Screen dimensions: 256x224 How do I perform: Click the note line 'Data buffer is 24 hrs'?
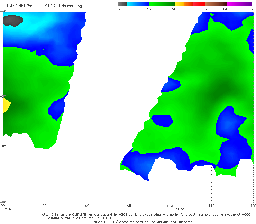click(x=80, y=218)
